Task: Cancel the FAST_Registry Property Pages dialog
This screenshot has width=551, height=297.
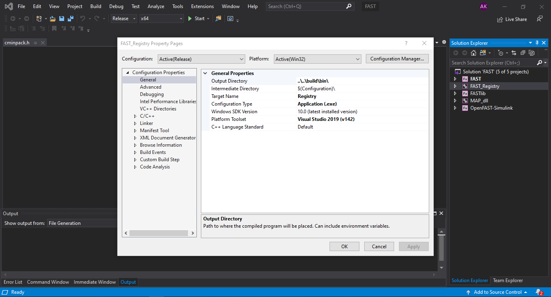Action: pyautogui.click(x=379, y=246)
